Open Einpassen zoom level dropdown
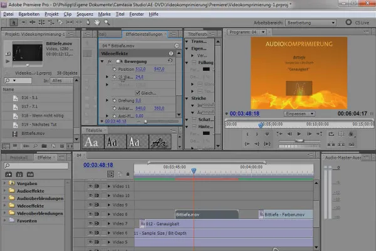Image resolution: width=376 pixels, height=251 pixels. point(300,114)
